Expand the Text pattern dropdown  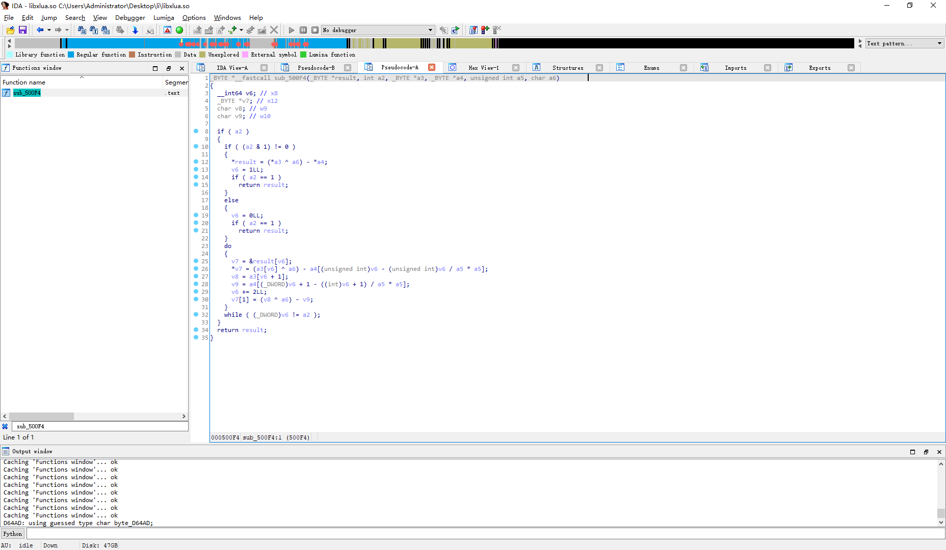point(939,43)
